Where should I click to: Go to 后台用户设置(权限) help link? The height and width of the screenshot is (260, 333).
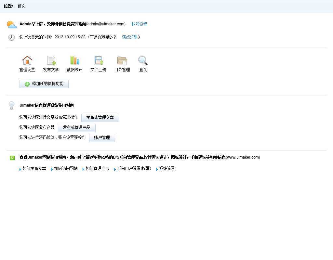point(134,169)
